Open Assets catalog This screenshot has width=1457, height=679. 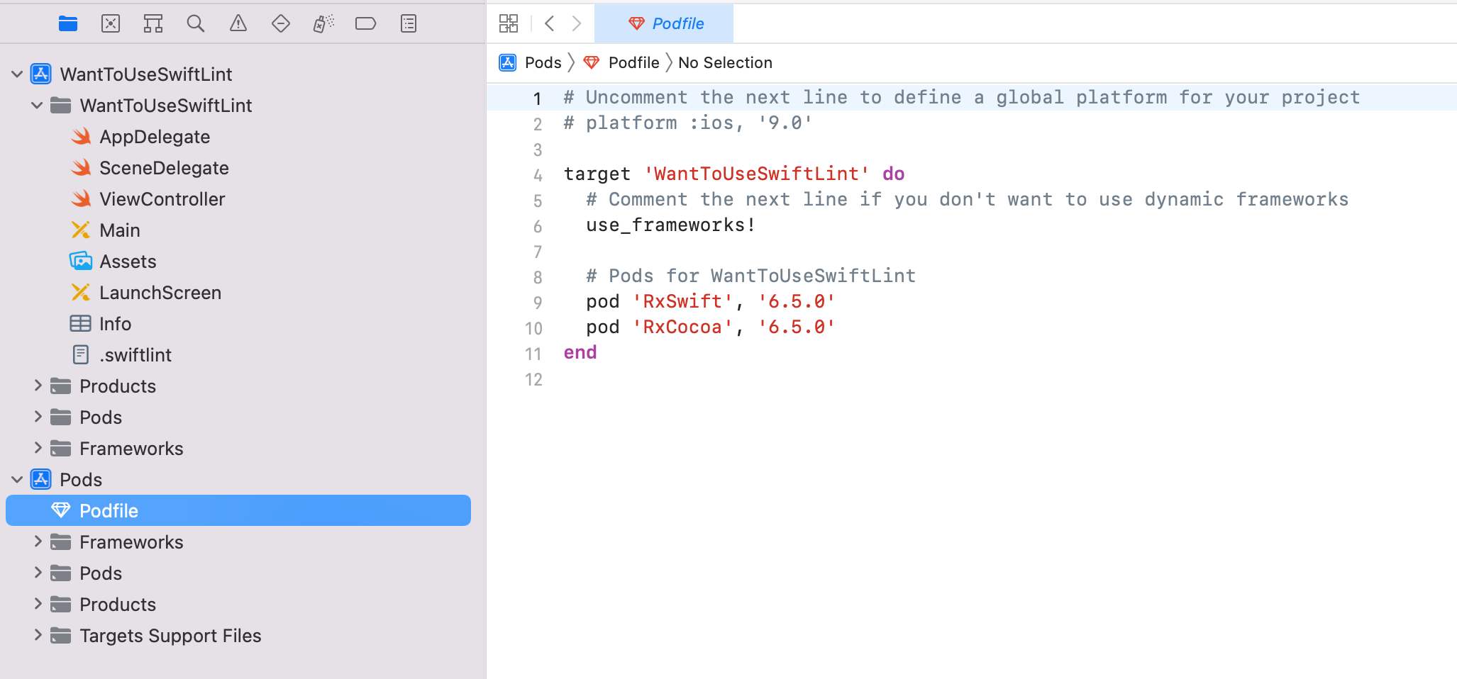coord(128,262)
